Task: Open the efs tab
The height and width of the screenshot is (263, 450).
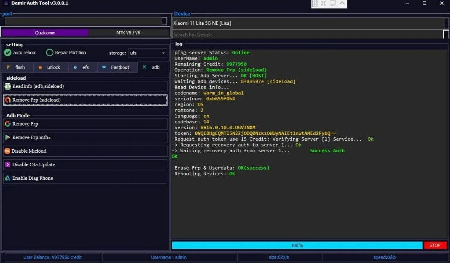Action: tap(83, 67)
